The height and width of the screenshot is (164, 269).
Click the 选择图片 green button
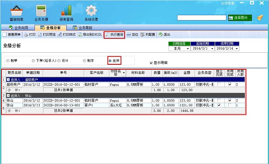point(239,17)
